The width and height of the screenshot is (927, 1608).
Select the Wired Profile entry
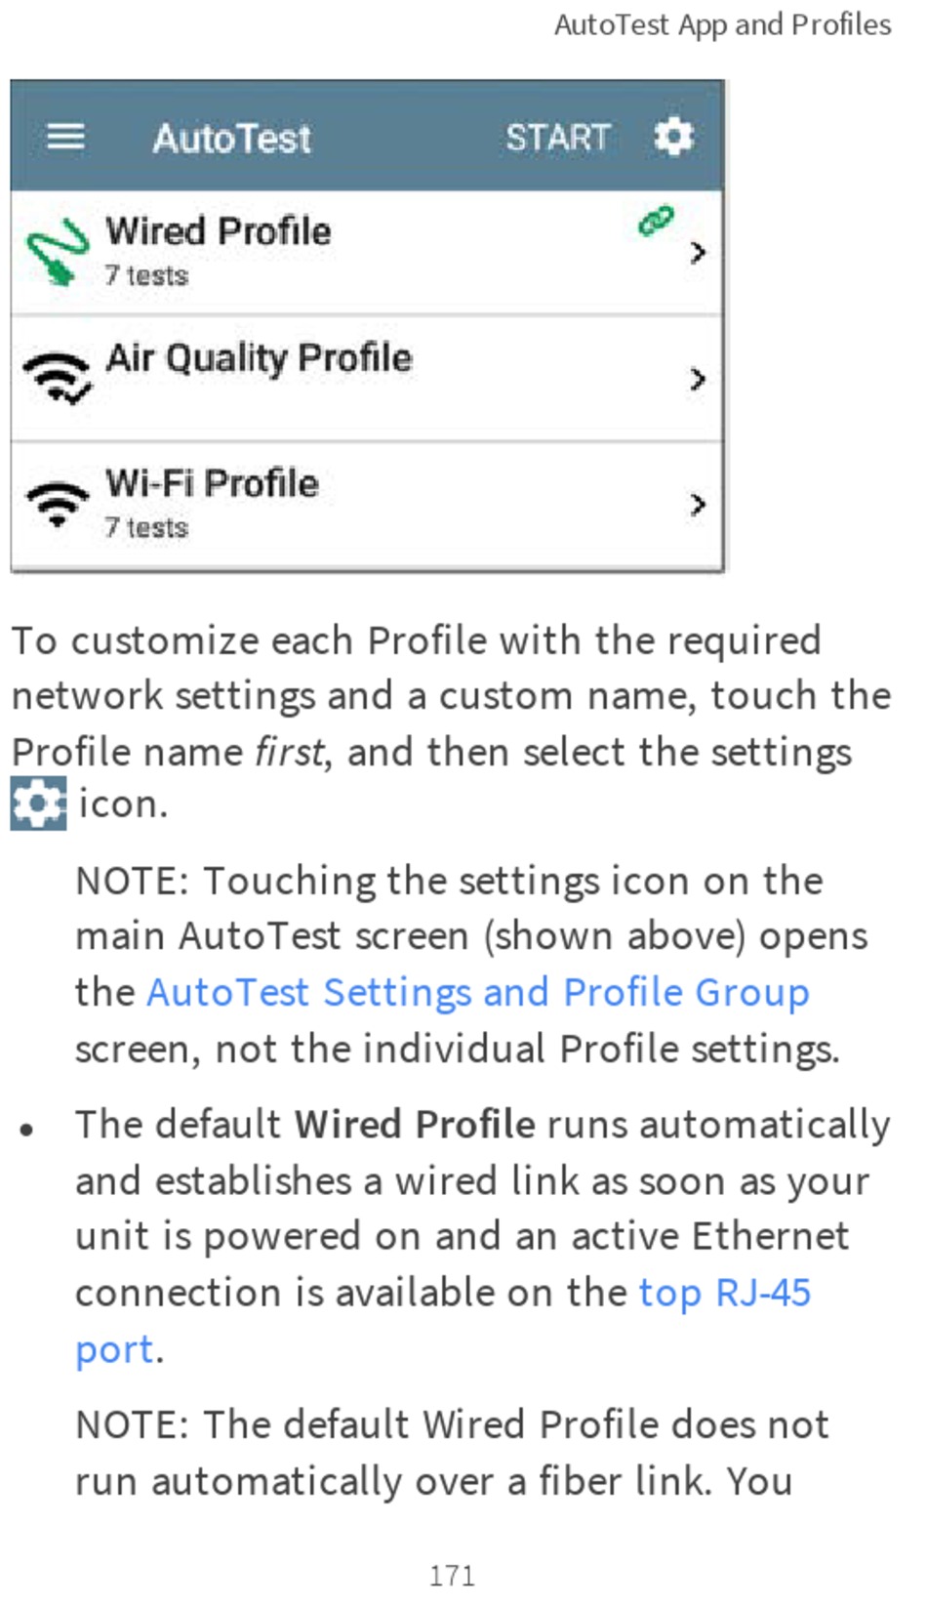367,252
